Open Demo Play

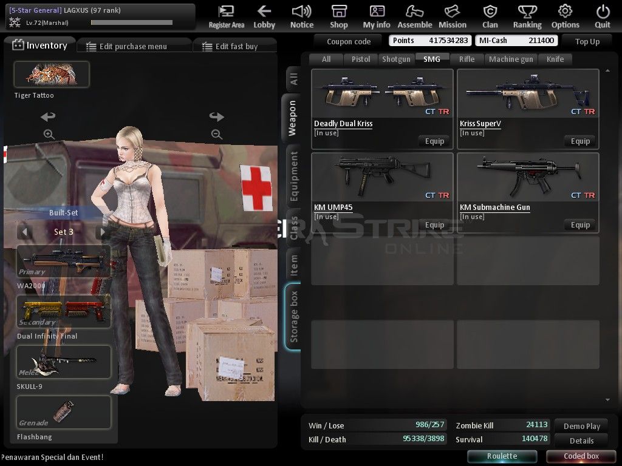coord(581,426)
